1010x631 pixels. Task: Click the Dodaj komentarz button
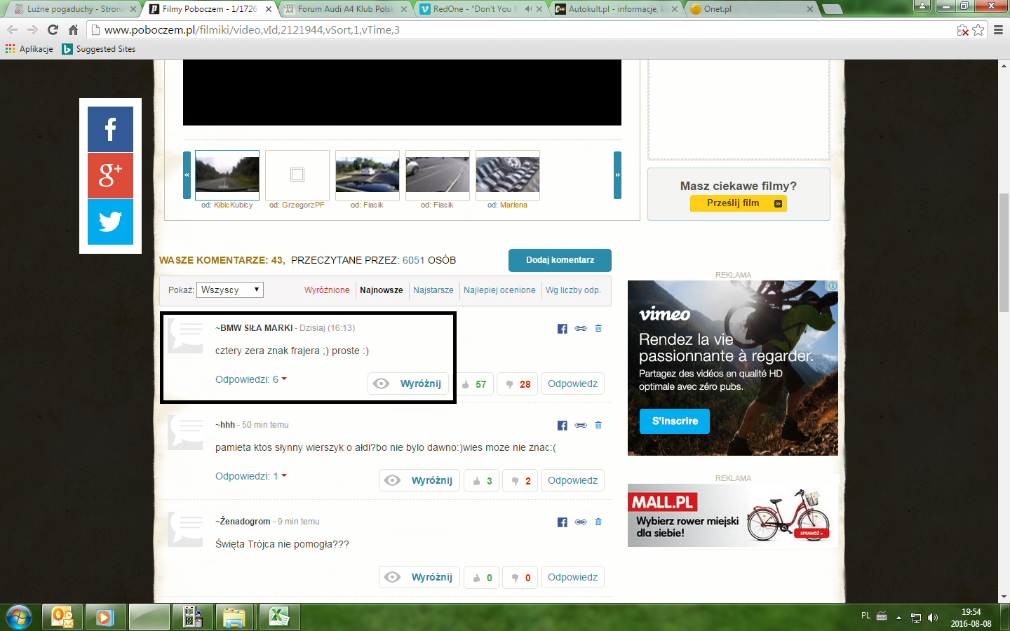pos(560,260)
